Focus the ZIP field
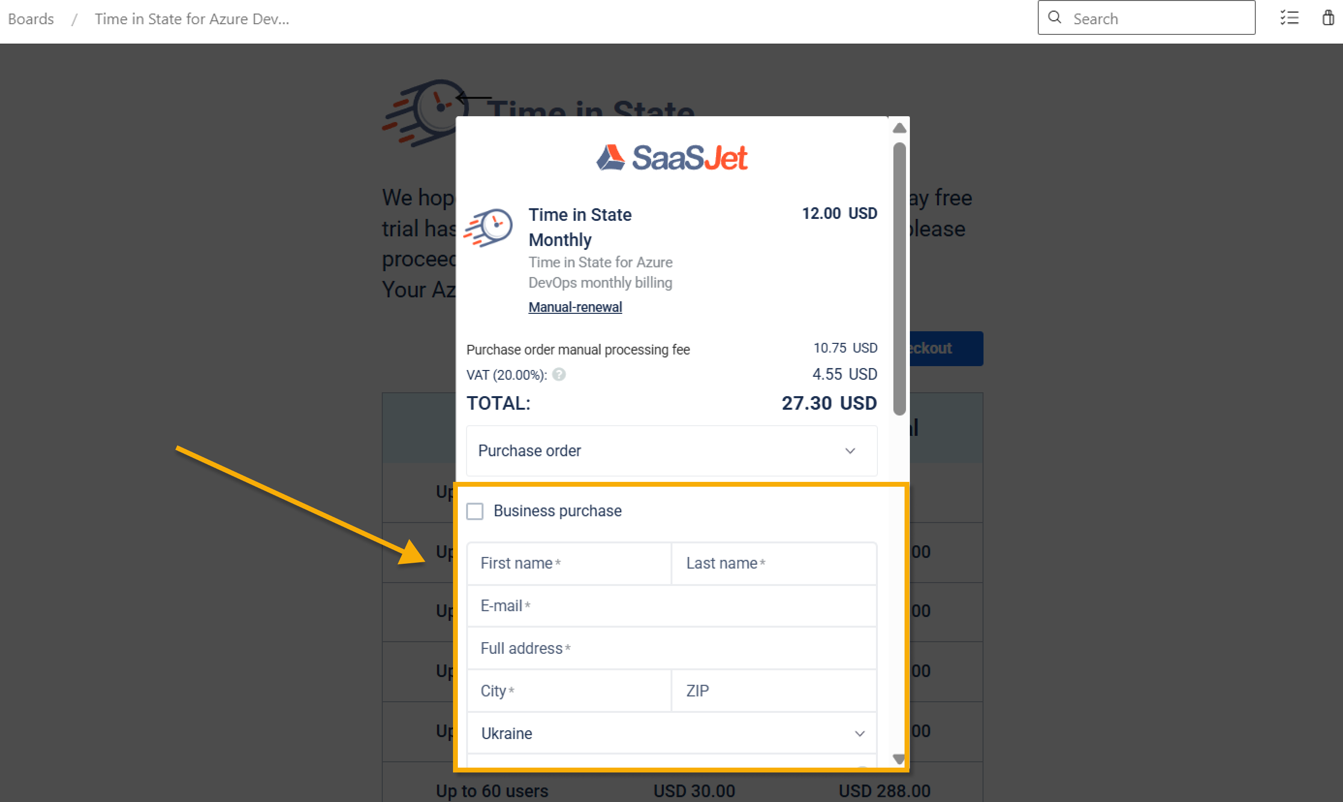Image resolution: width=1343 pixels, height=802 pixels. coord(773,691)
